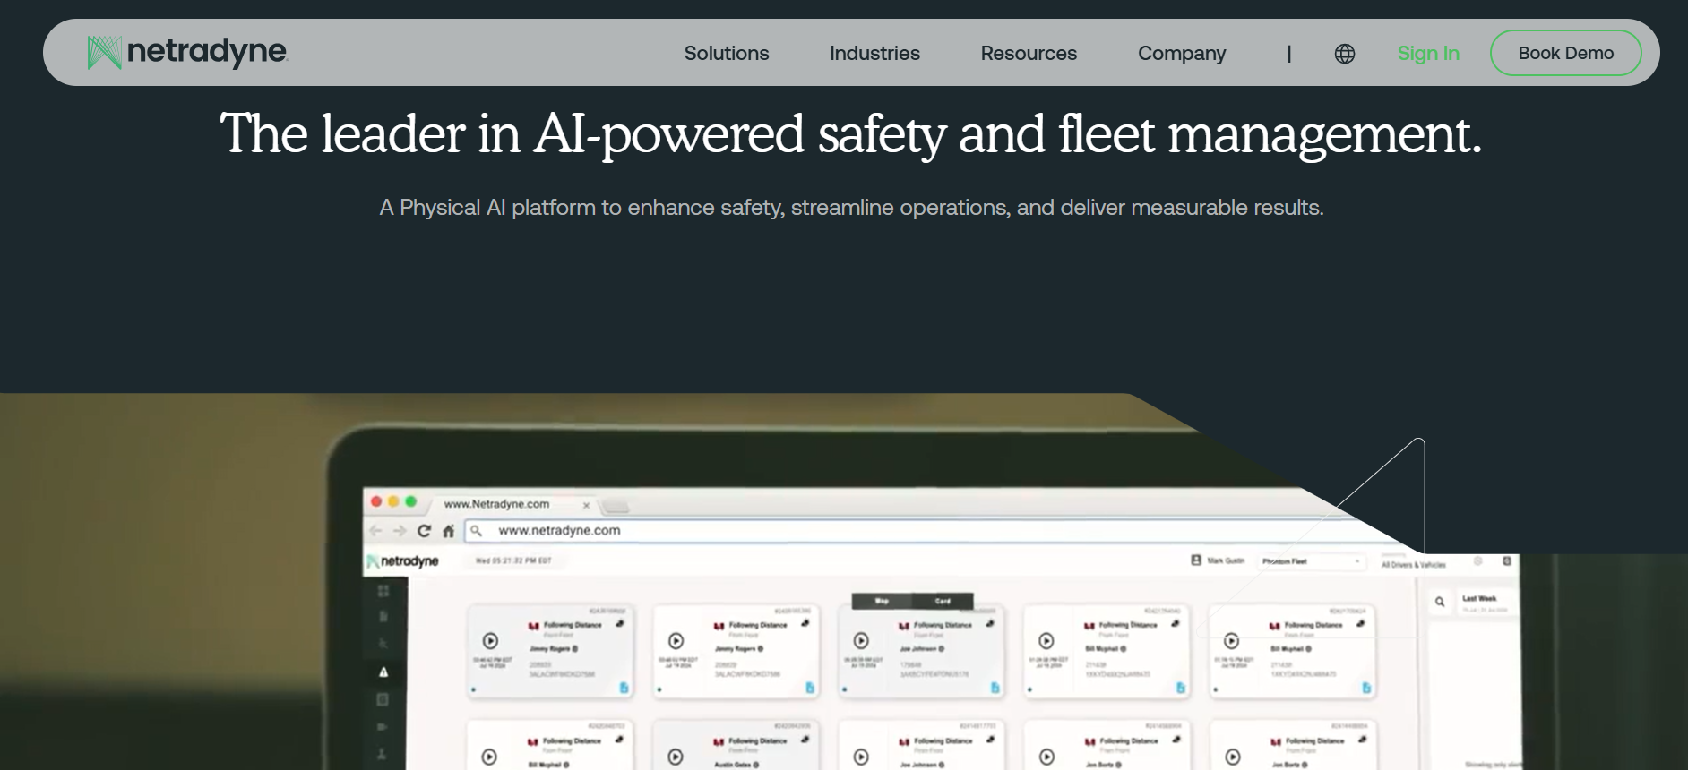Click the Sign In link
1688x770 pixels.
pos(1428,54)
